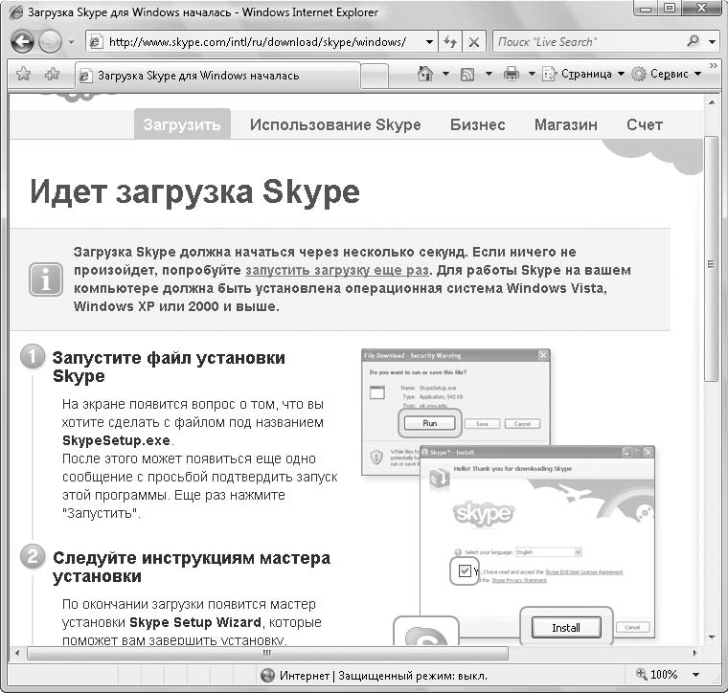Click vertical scrollbar down arrow
The height and width of the screenshot is (693, 728).
(712, 637)
